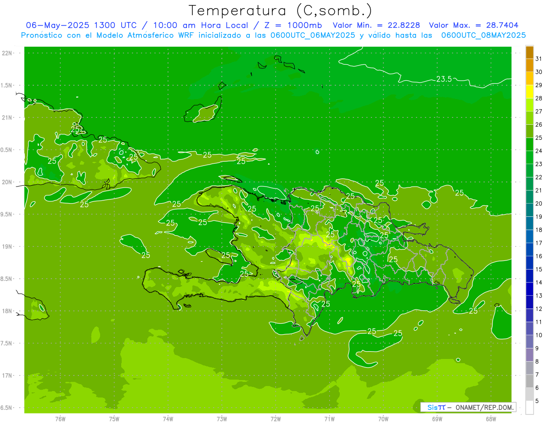This screenshot has width=551, height=425.
Task: Select the 'Valor Max. = 28.7404' value
Action: point(474,25)
